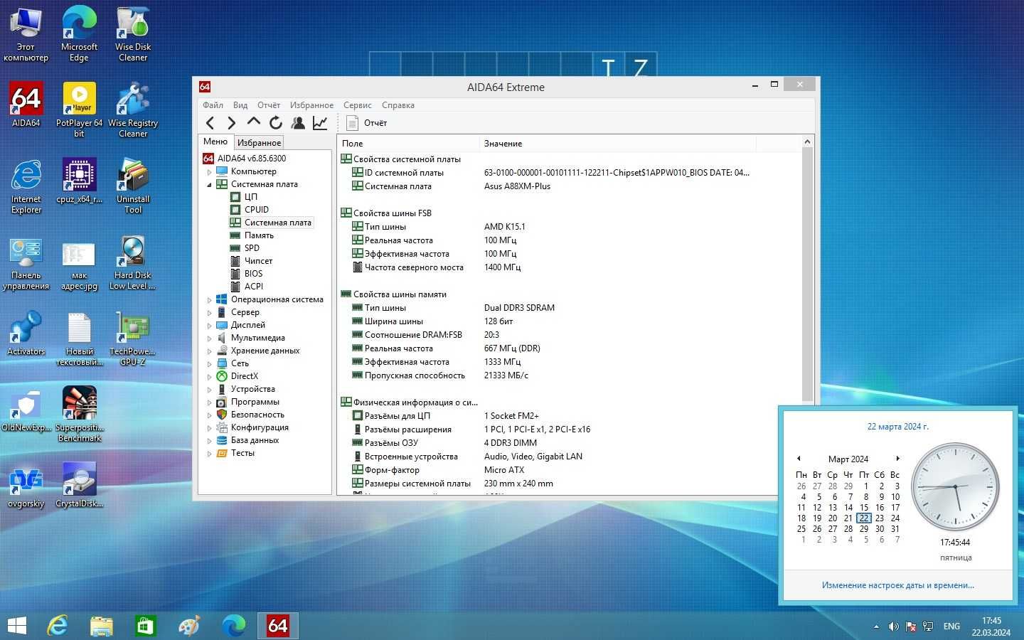1024x640 pixels.
Task: Open the Файл menu
Action: [x=213, y=105]
